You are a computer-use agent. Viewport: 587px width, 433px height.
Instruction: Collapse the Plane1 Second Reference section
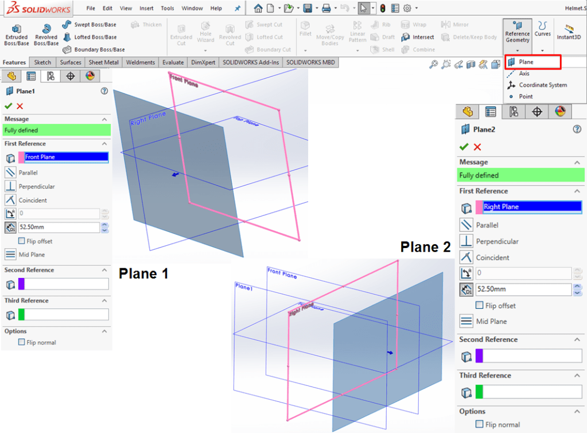pyautogui.click(x=105, y=270)
